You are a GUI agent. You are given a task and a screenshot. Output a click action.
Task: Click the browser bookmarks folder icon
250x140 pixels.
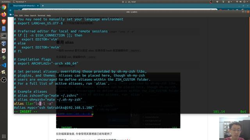point(11,15)
